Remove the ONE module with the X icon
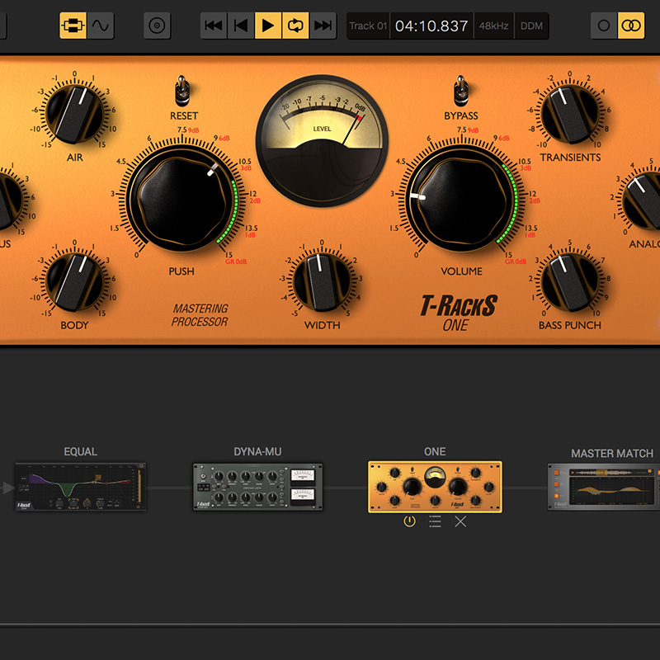This screenshot has height=660, width=660. [x=460, y=521]
